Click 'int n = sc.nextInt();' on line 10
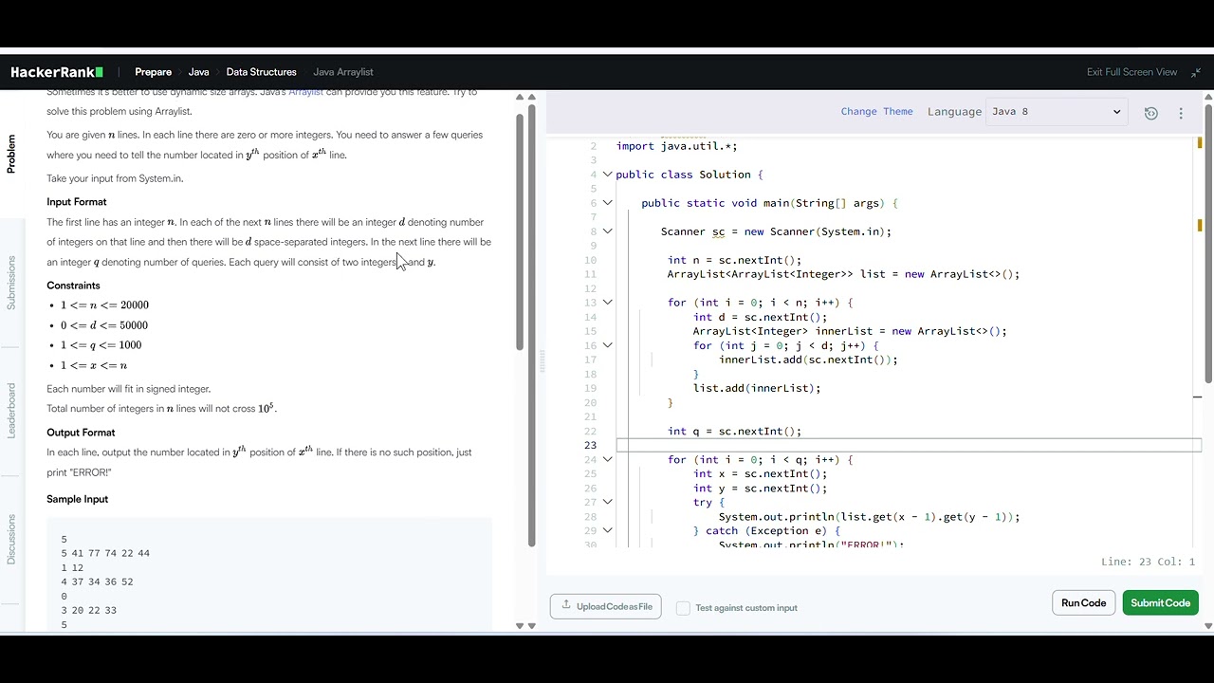 pyautogui.click(x=734, y=260)
